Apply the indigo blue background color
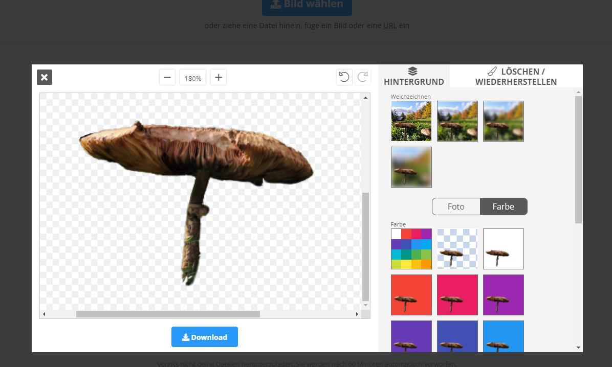Image resolution: width=612 pixels, height=367 pixels. (457, 336)
